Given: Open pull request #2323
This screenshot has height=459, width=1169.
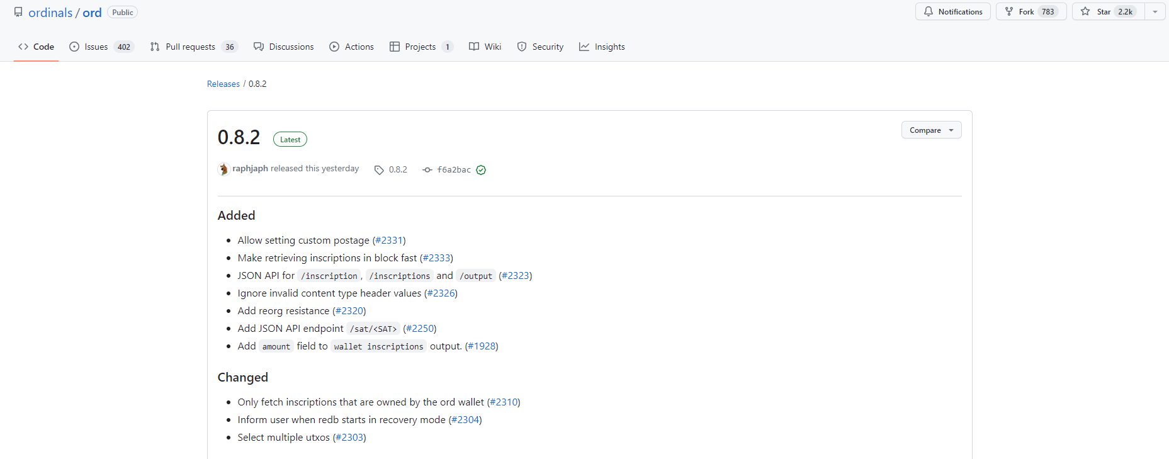Looking at the screenshot, I should click(516, 276).
